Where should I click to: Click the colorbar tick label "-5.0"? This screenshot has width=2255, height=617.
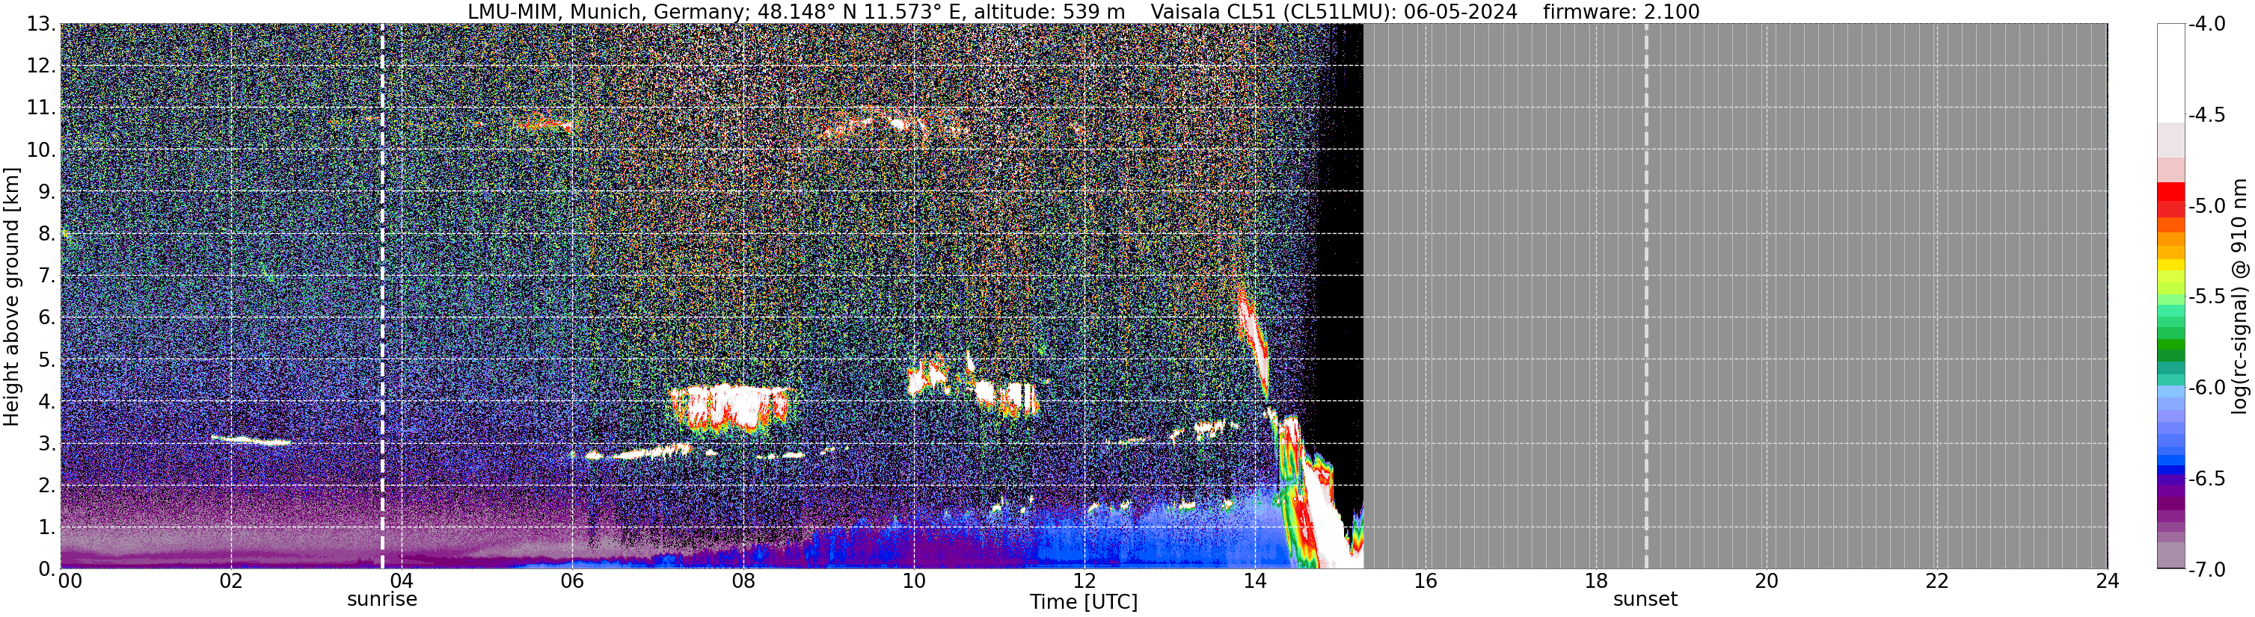coord(2207,205)
